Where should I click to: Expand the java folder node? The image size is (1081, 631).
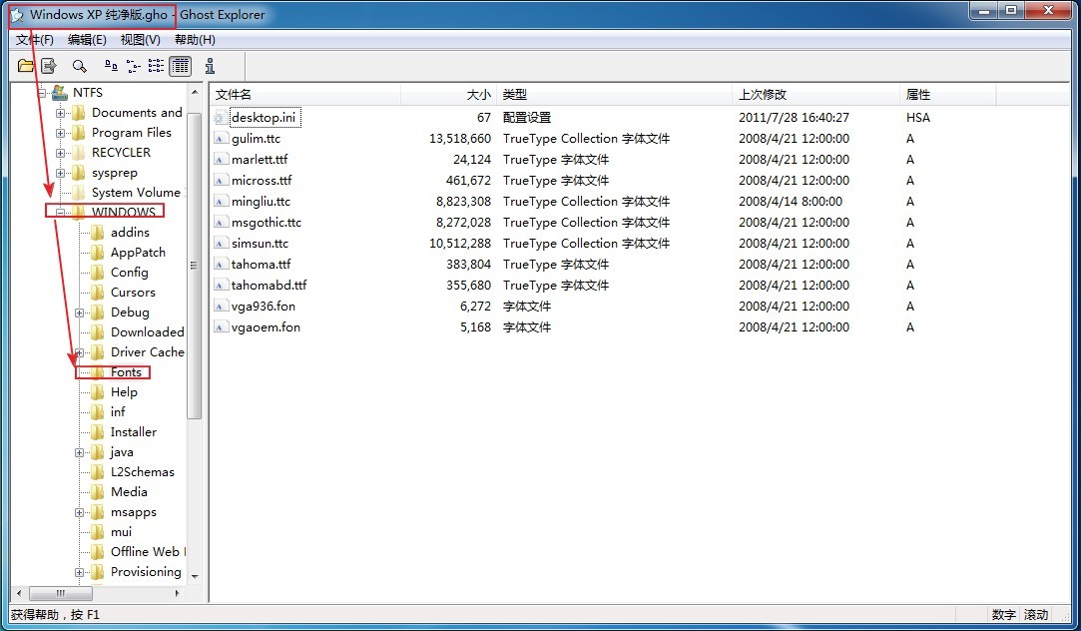[x=79, y=453]
